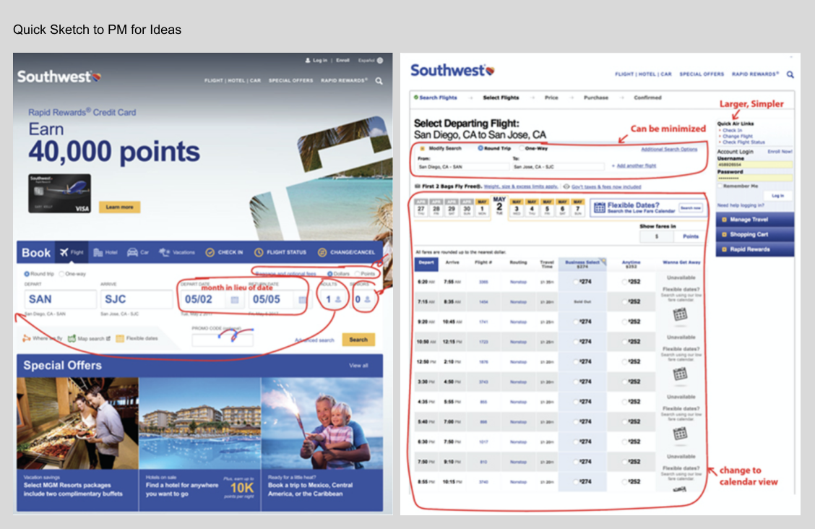Click the Enroll Now! link
The height and width of the screenshot is (529, 815).
(x=780, y=152)
